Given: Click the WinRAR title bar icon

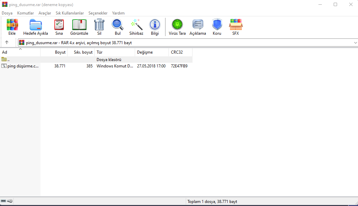Looking at the screenshot, I should click(x=5, y=4).
